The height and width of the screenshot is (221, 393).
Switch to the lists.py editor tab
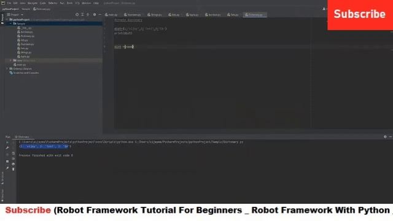click(x=174, y=15)
